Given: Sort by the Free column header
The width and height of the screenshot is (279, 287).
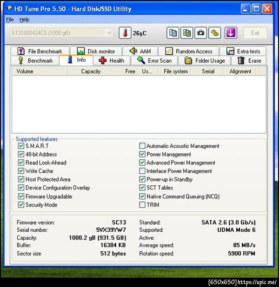Looking at the screenshot, I should click(120, 71).
